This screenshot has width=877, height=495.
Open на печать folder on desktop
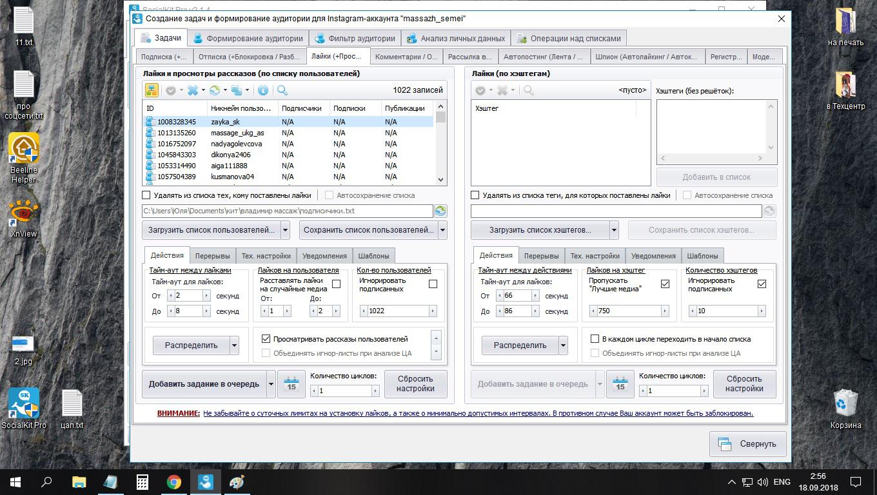(x=845, y=27)
